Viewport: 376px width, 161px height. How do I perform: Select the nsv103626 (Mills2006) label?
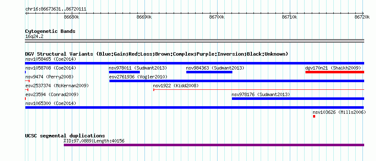(x=339, y=112)
